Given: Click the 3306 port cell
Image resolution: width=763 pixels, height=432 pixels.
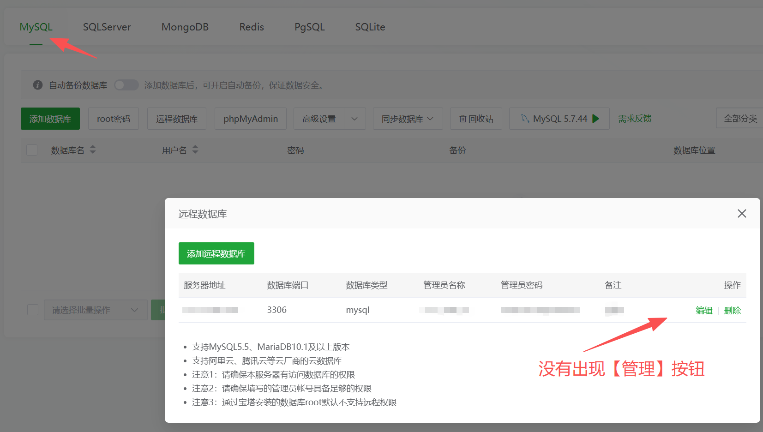Looking at the screenshot, I should (x=277, y=310).
